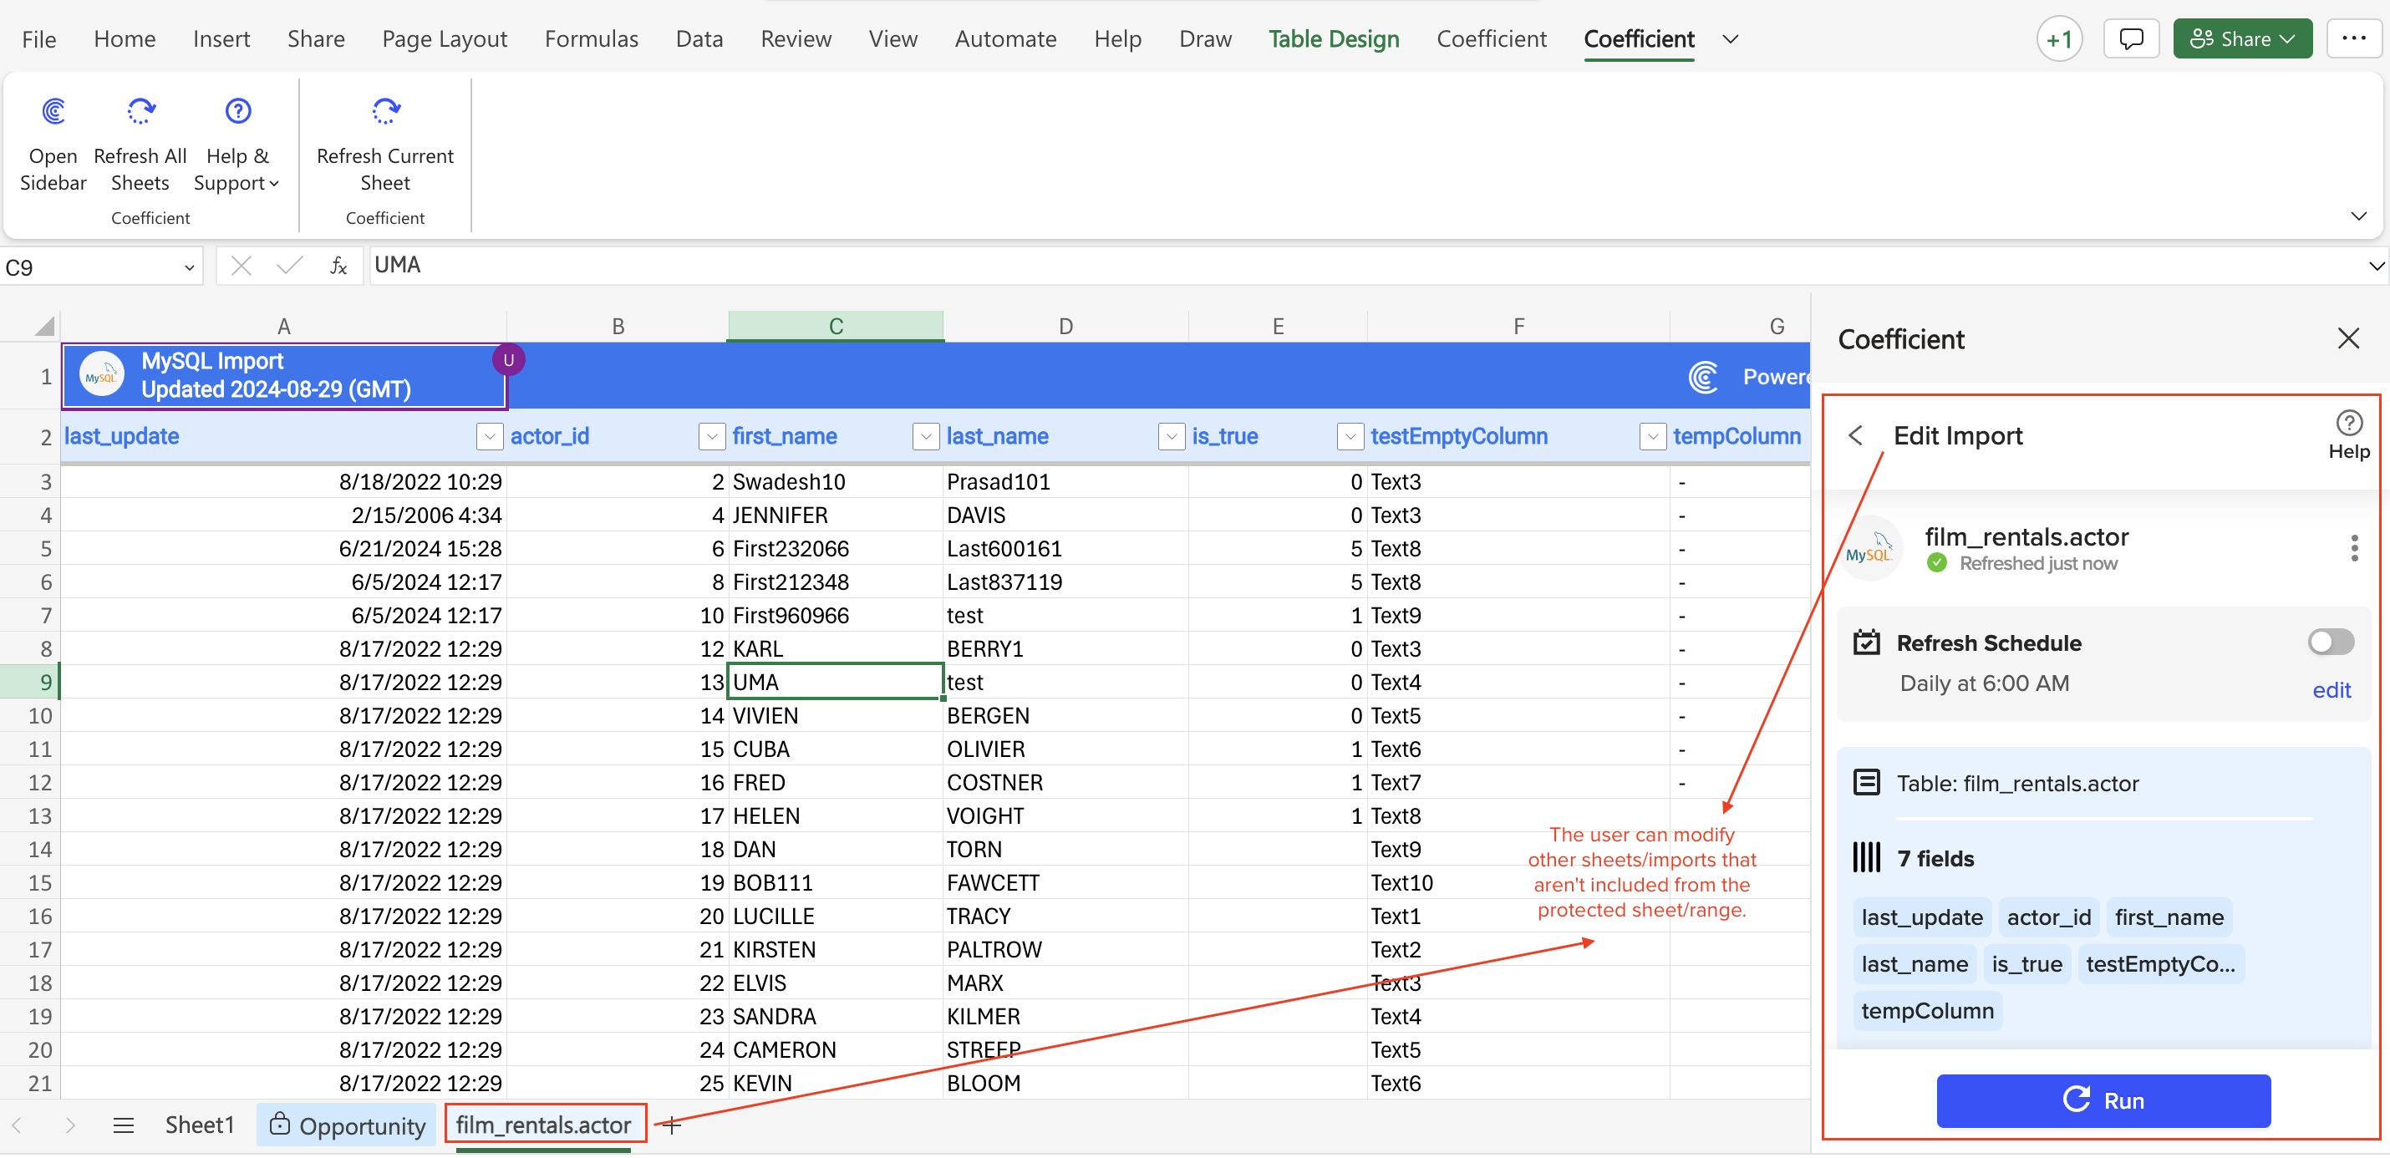2390x1158 pixels.
Task: Expand the formula bar
Action: 2375,267
